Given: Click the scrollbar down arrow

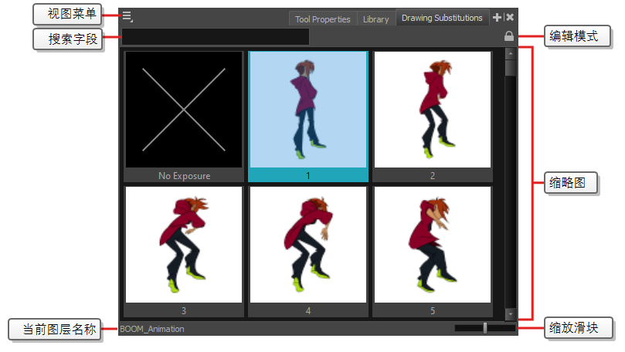Looking at the screenshot, I should point(510,314).
